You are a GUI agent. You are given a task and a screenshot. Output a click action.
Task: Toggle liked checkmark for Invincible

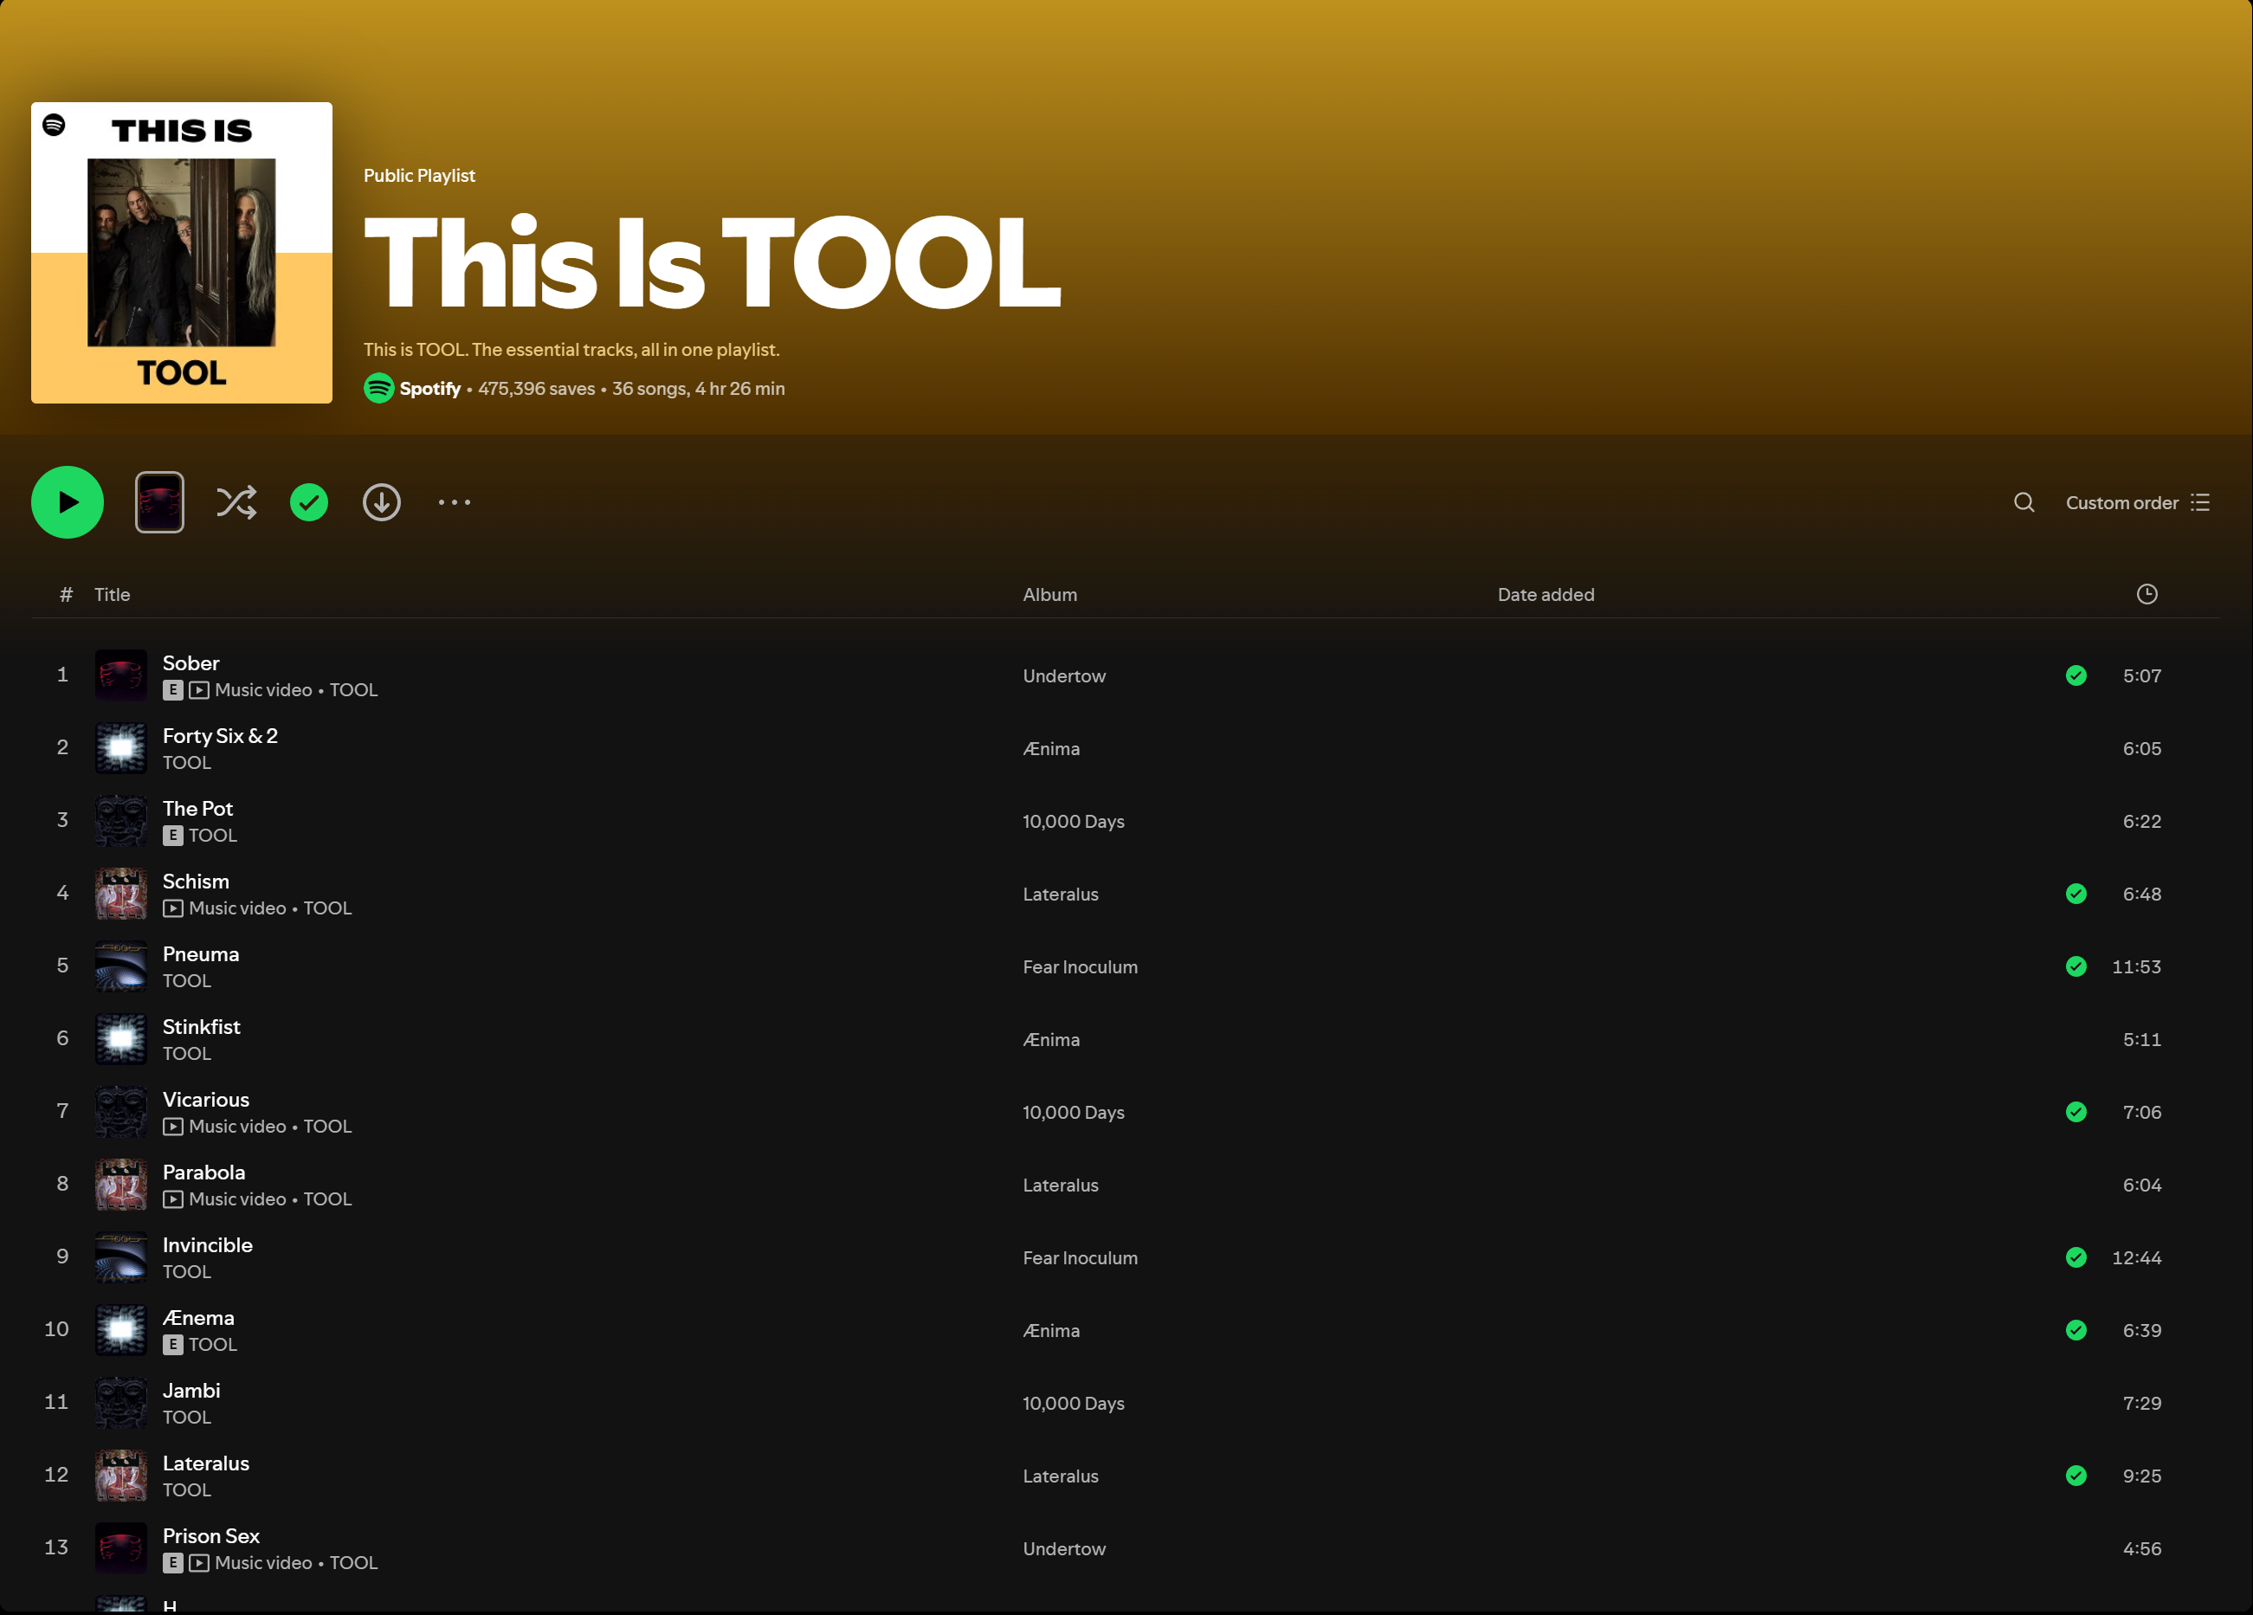coord(2076,1257)
